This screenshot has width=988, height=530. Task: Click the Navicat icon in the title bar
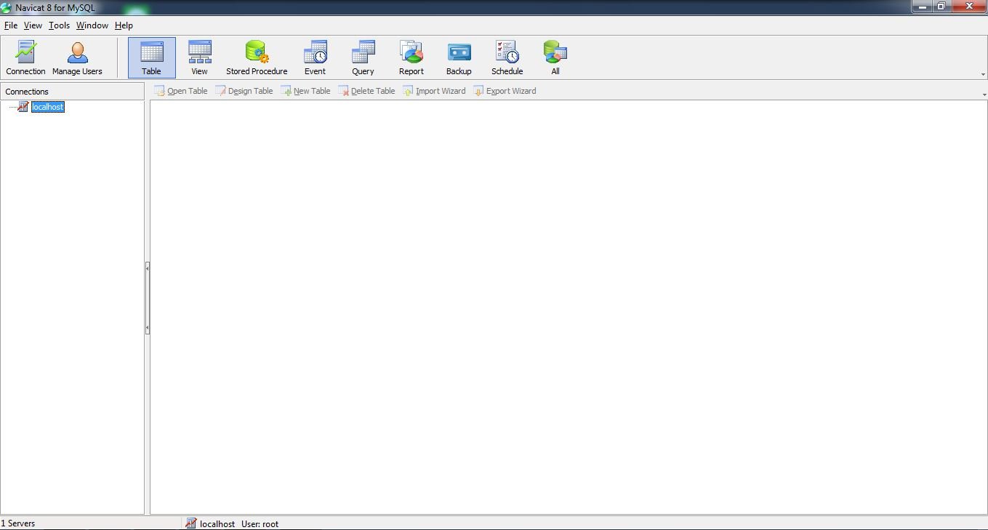pos(7,7)
